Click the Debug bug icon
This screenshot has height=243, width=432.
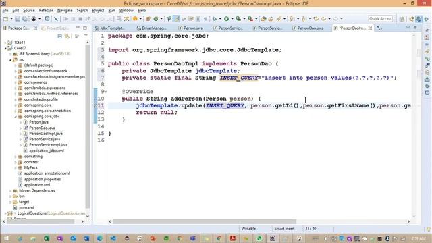point(215,19)
